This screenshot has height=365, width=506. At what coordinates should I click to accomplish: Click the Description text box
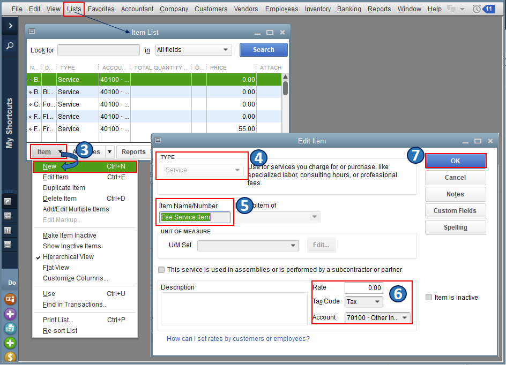(x=234, y=309)
